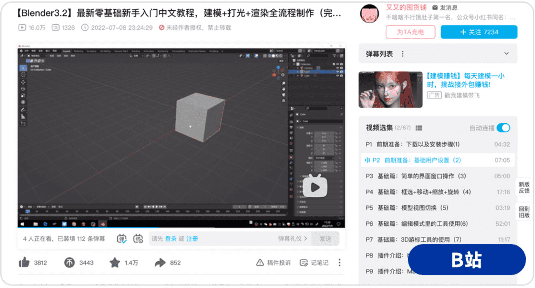This screenshot has width=535, height=288.
Task: Open the Layout workspace tab in Blender video
Action: [66, 51]
